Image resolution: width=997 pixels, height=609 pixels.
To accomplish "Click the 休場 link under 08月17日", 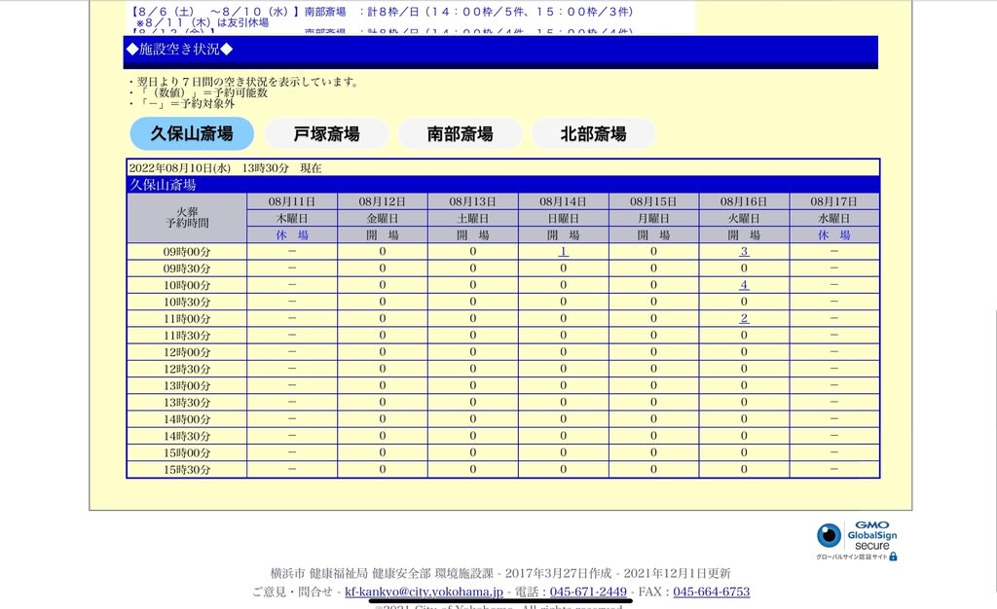I will point(833,235).
